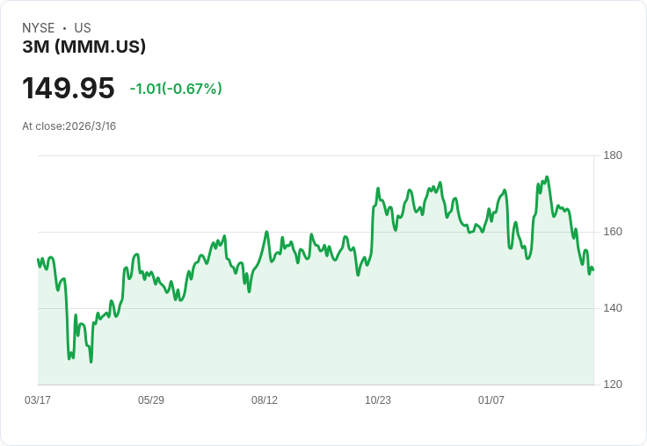The width and height of the screenshot is (647, 446).
Task: Click the 05/29 date on x-axis
Action: (151, 400)
